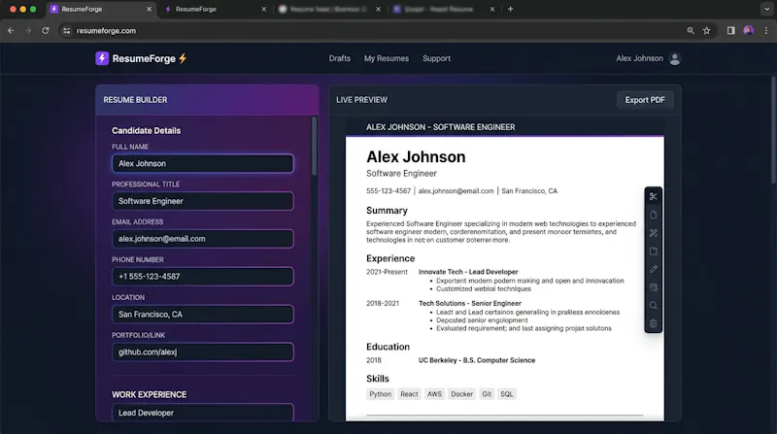Open the Chrome profile avatar

click(748, 31)
